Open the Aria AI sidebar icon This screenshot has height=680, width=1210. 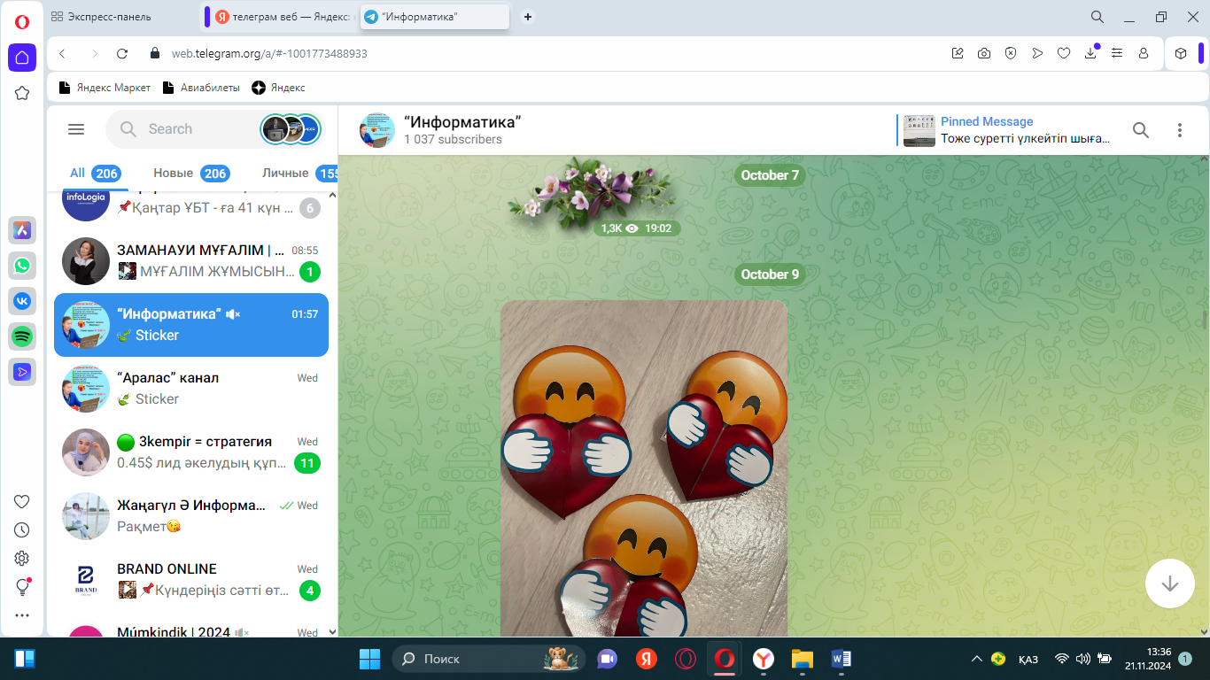22,230
